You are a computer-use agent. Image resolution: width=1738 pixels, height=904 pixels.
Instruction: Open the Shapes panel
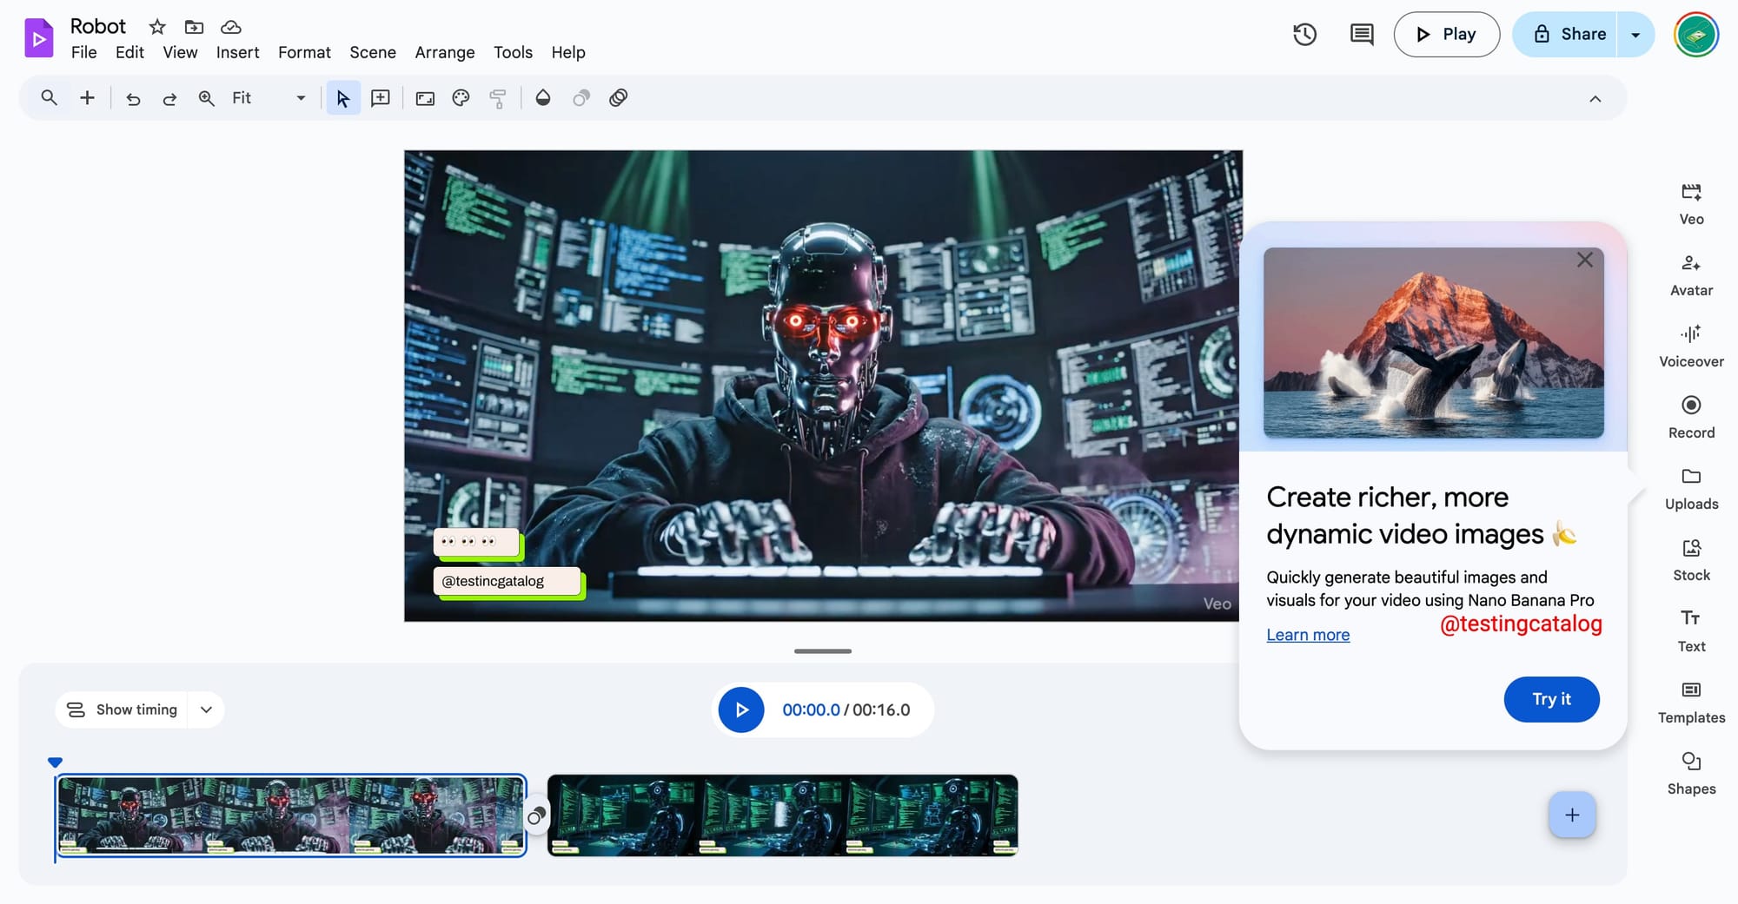pos(1690,772)
